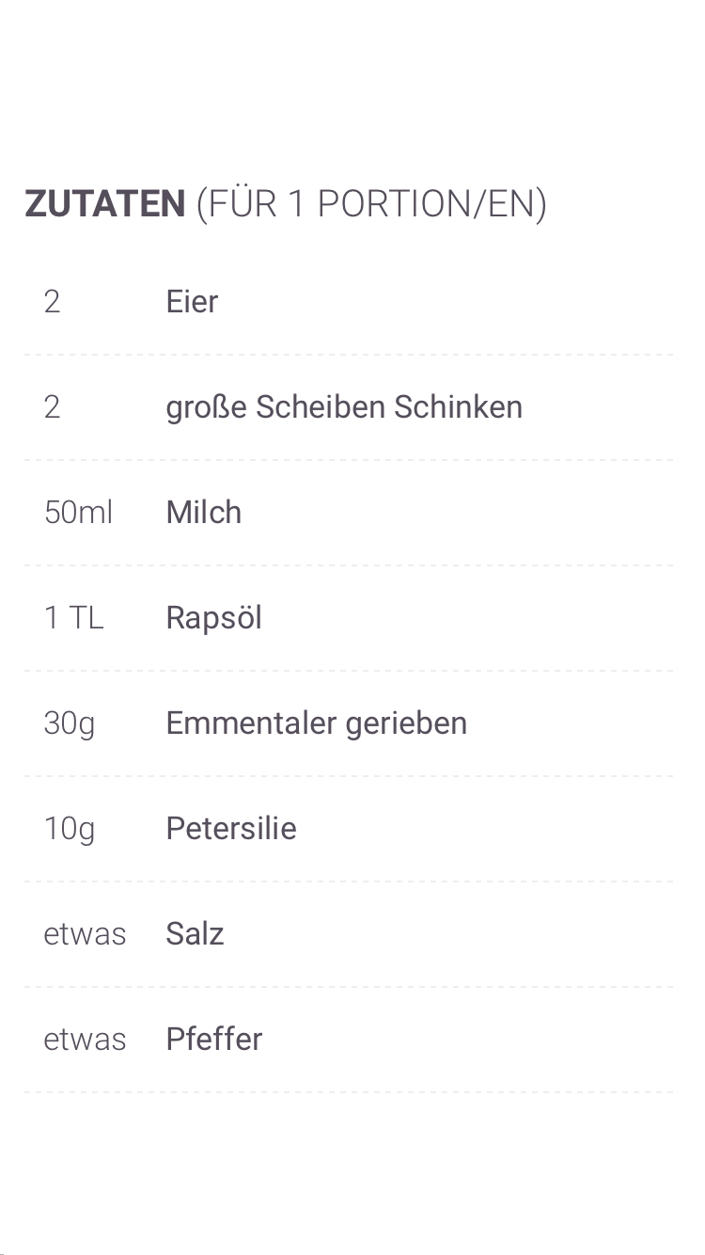Select the Milch ingredient
705x1255 pixels.
coord(203,513)
